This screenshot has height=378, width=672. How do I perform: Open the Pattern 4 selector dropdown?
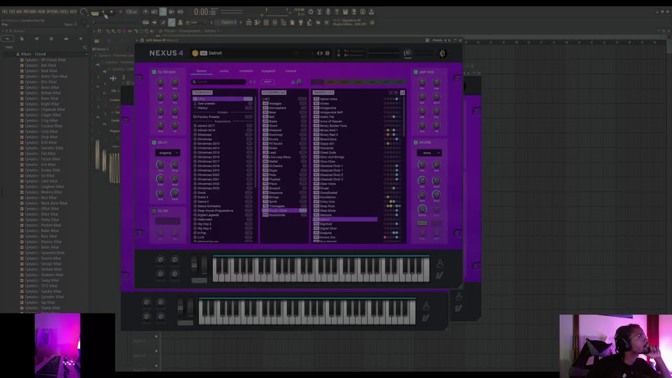point(229,23)
